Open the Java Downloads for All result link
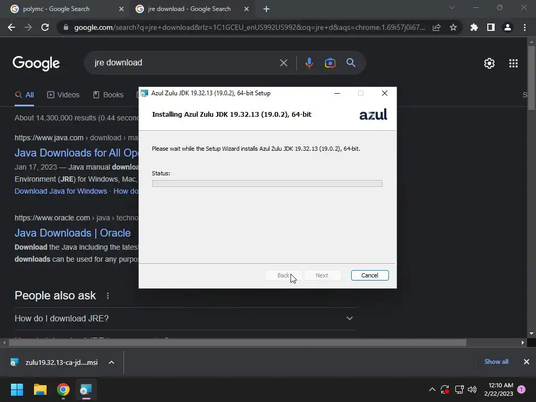 (x=76, y=153)
